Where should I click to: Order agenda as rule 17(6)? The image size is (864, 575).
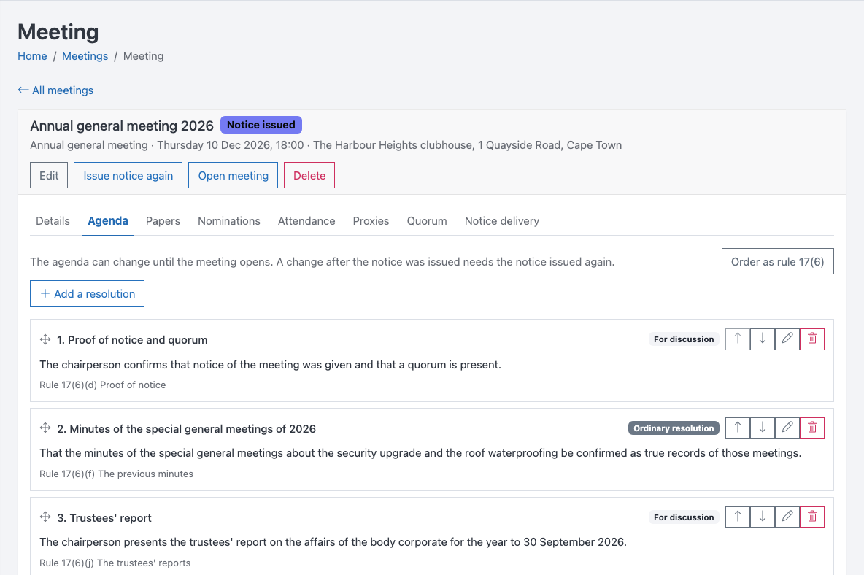pyautogui.click(x=777, y=261)
